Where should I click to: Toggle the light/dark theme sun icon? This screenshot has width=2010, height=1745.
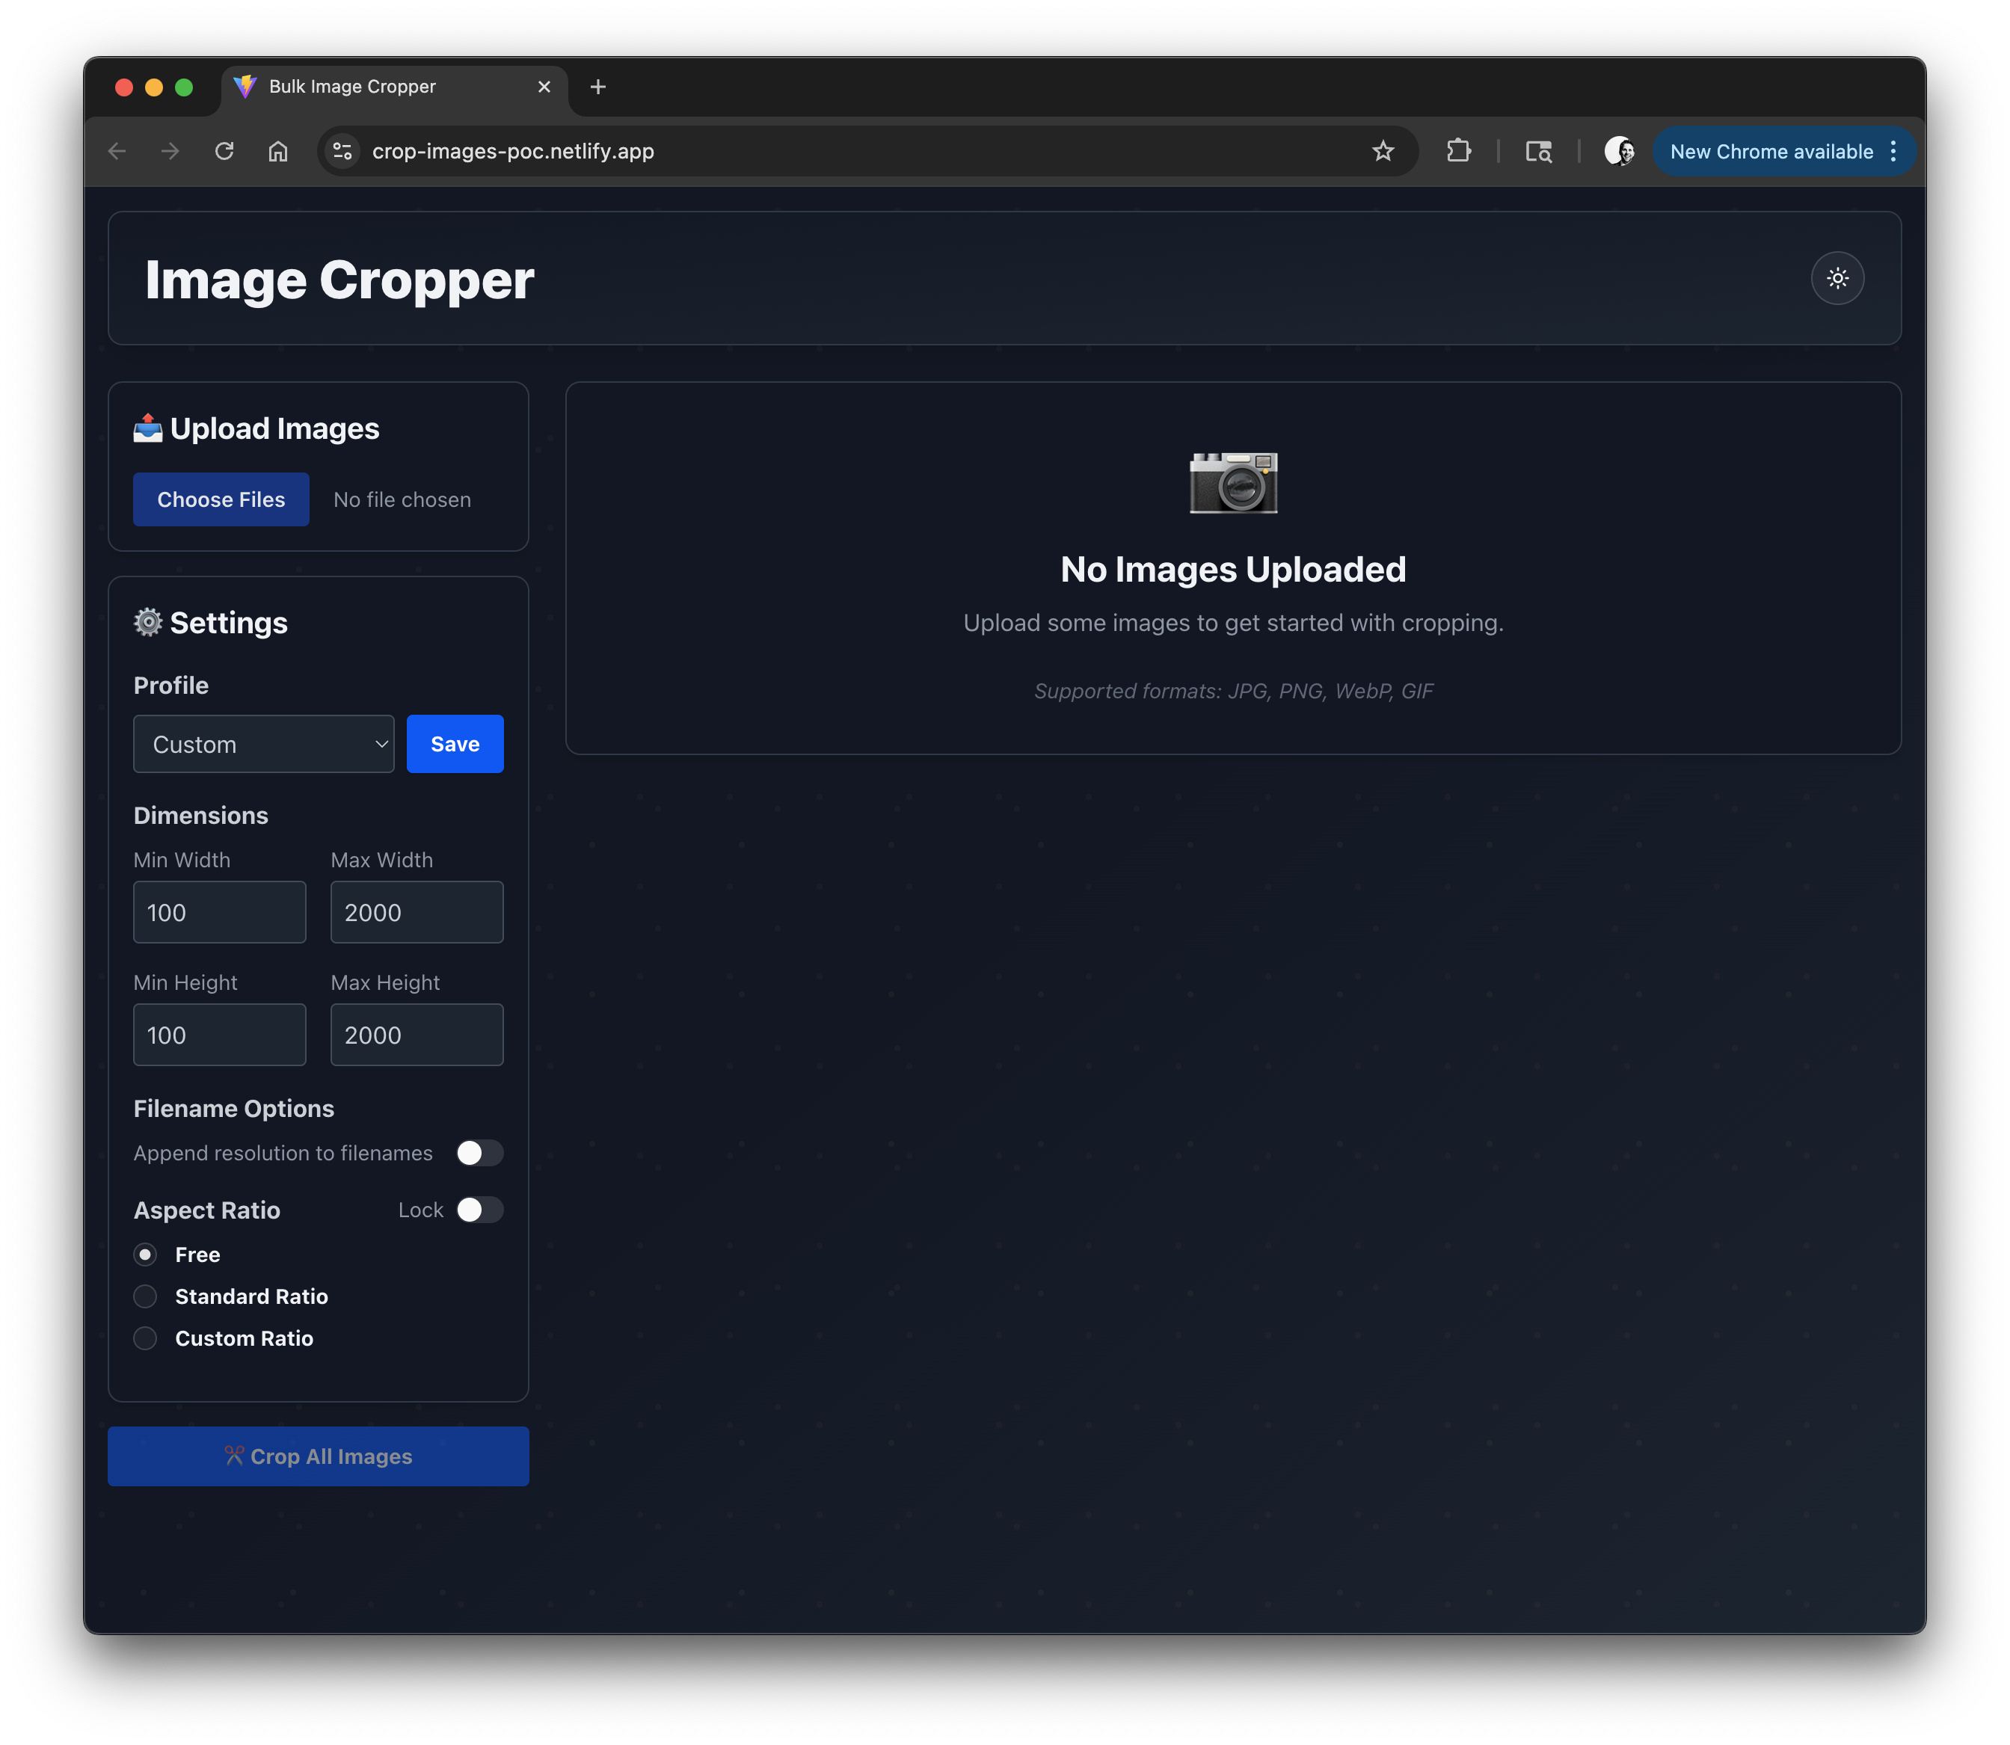pyautogui.click(x=1837, y=279)
